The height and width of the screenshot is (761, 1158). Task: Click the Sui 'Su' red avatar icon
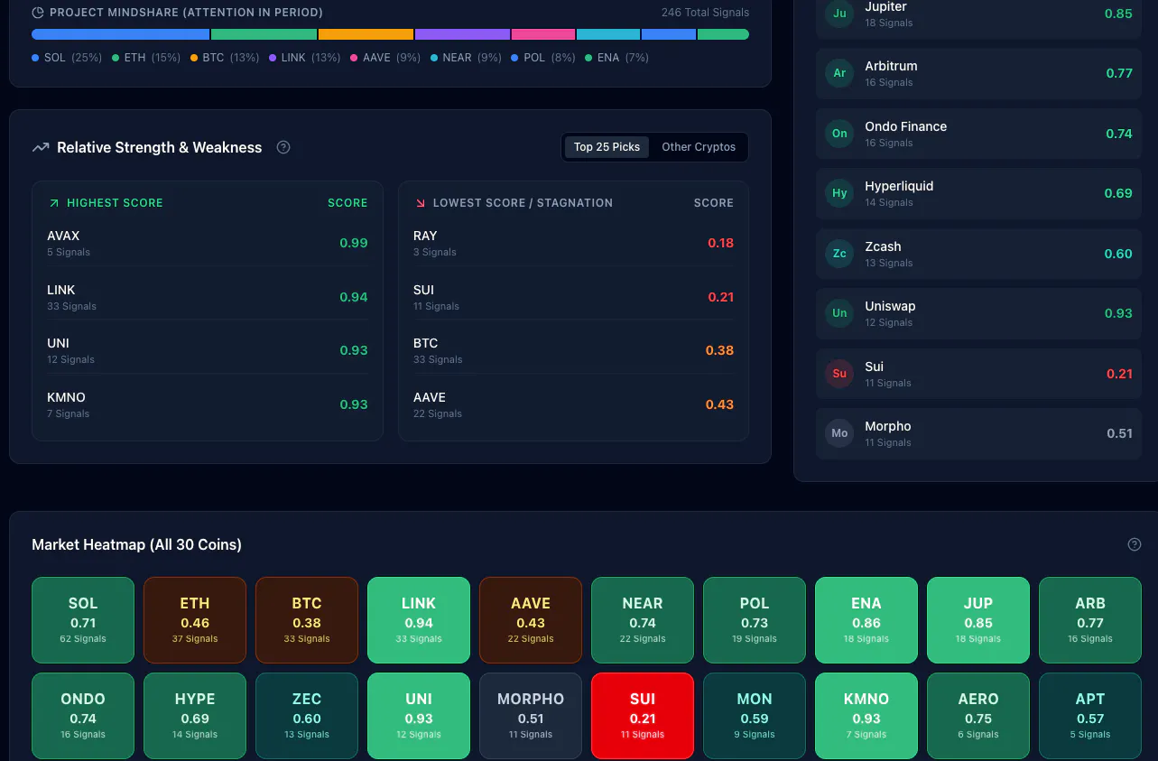(839, 374)
